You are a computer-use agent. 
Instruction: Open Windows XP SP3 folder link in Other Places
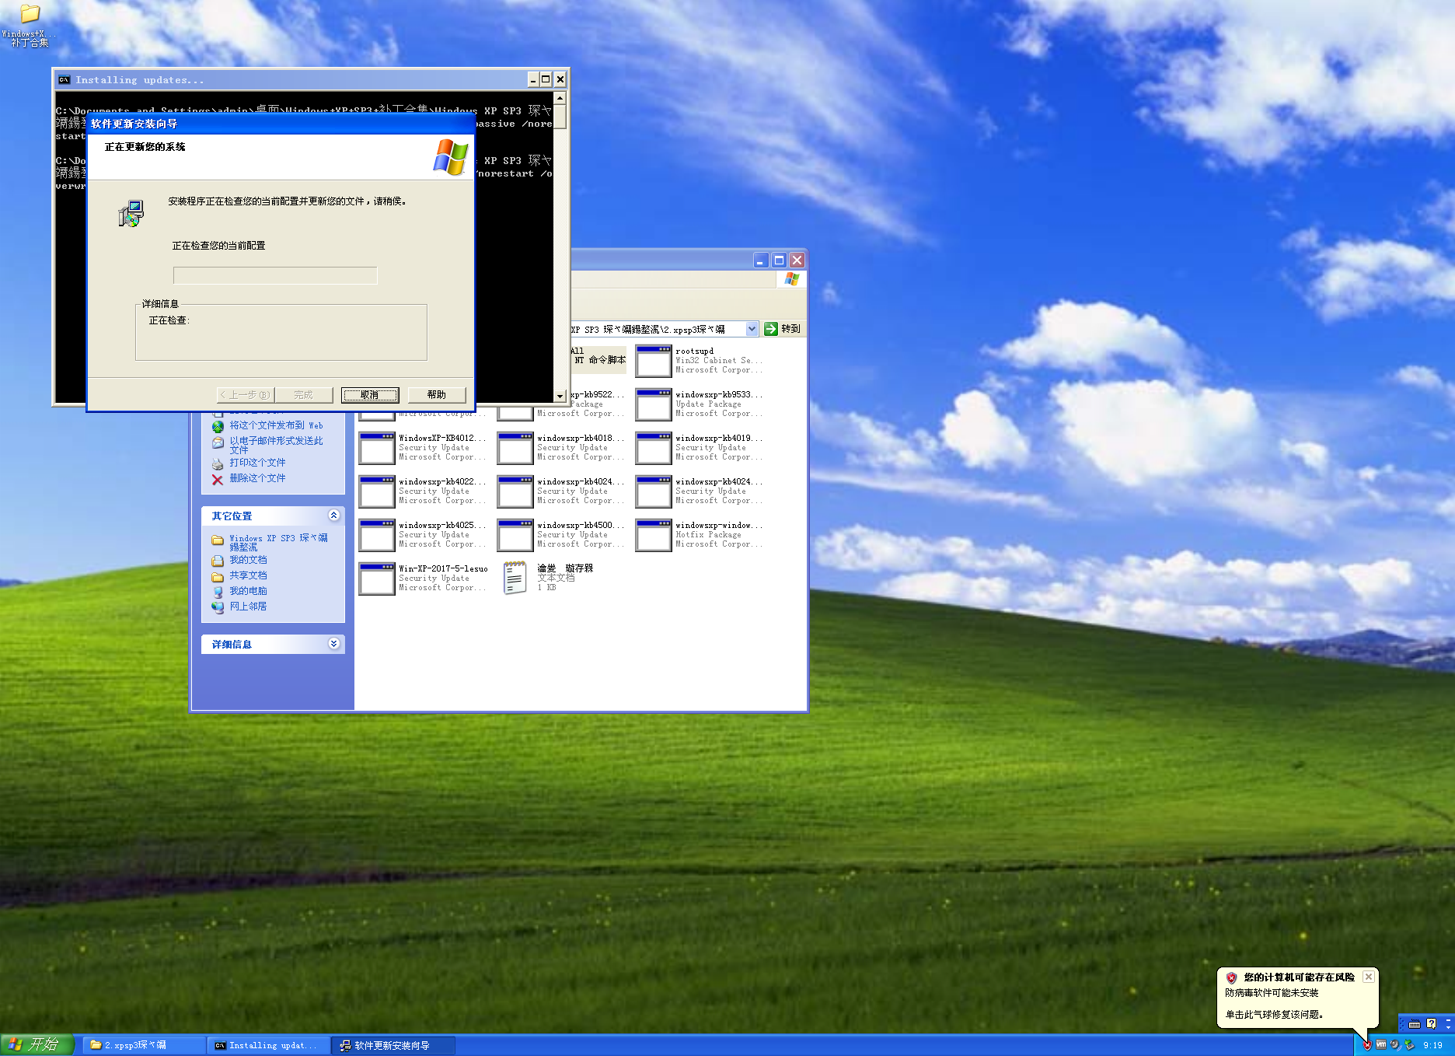pyautogui.click(x=278, y=542)
